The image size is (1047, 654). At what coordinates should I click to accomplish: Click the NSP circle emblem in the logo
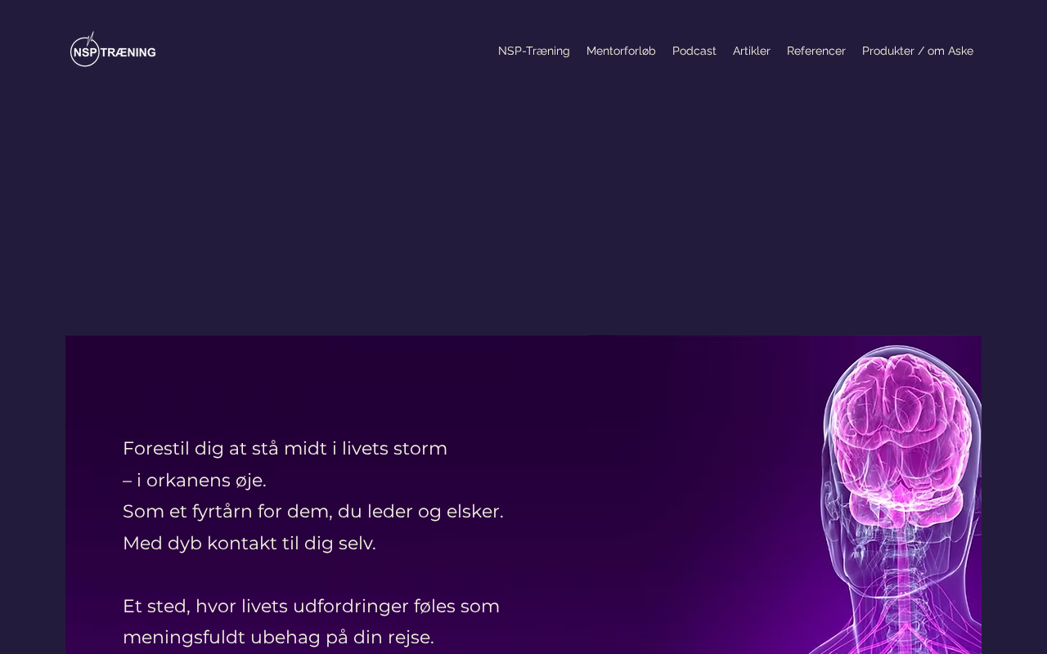coord(84,51)
